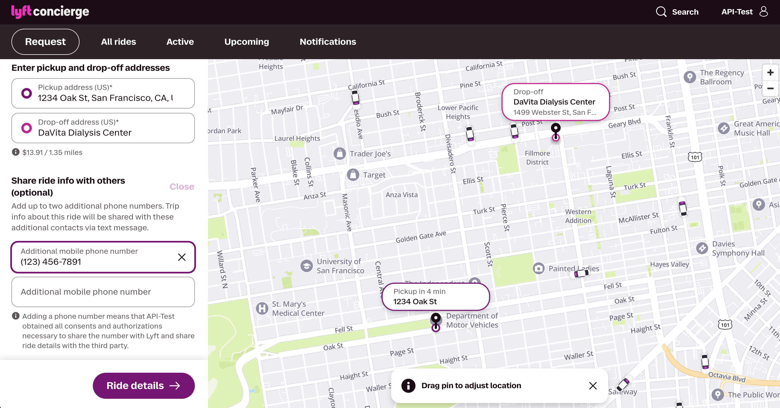Click the empty additional phone number field

[103, 291]
